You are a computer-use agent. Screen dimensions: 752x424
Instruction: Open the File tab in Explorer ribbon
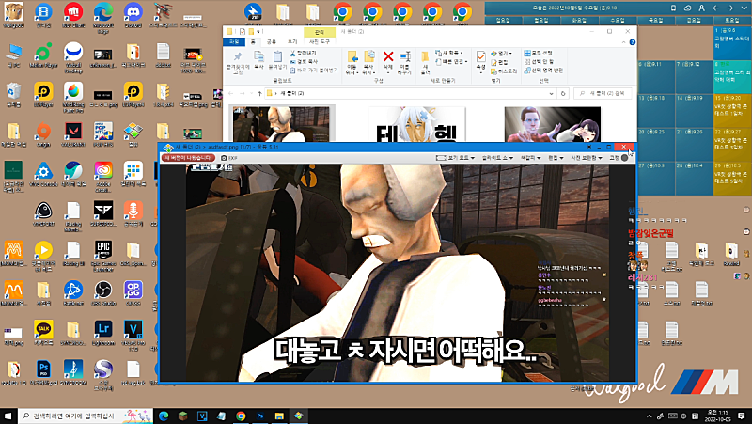[233, 42]
